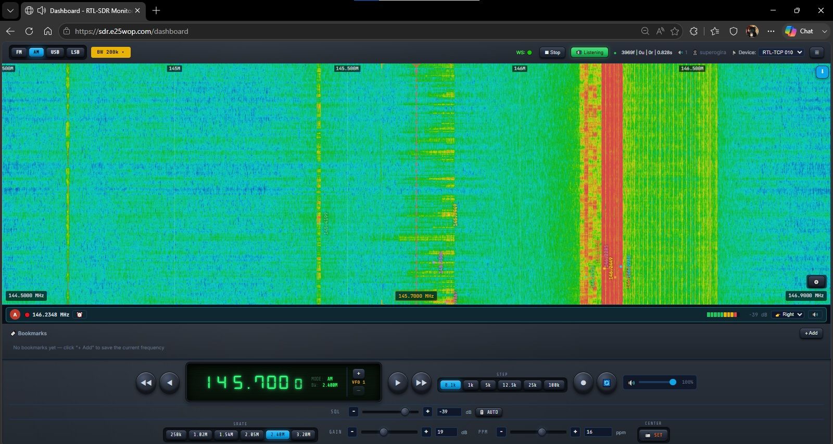
Task: Set tuning step to 0.1k
Action: click(450, 385)
